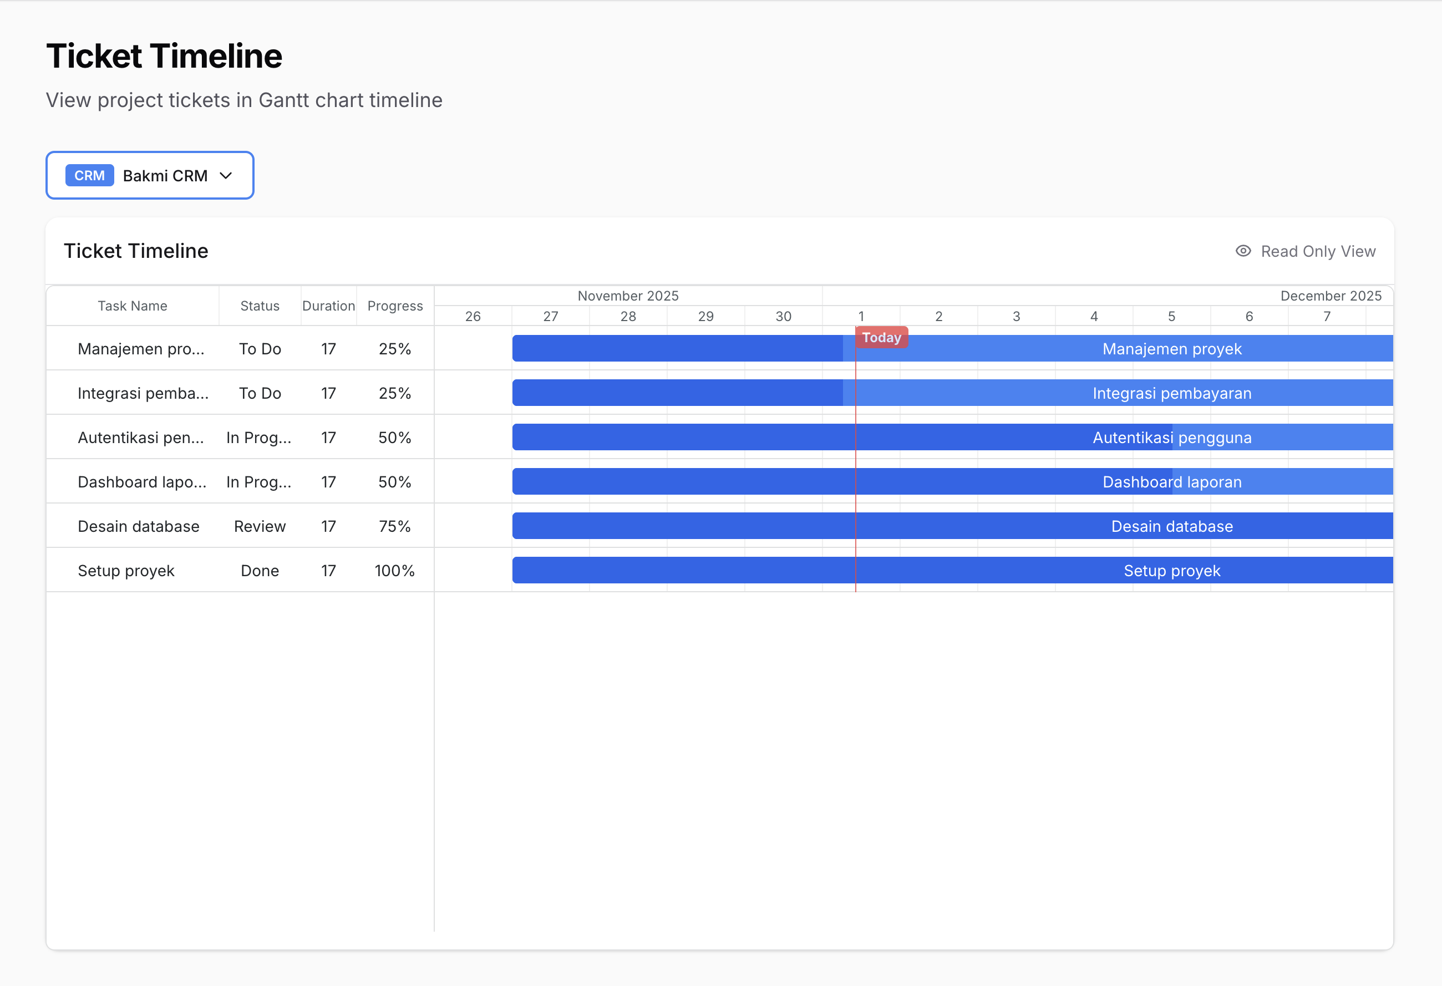This screenshot has width=1442, height=986.
Task: Click the eye icon beside Read Only View
Action: pyautogui.click(x=1243, y=251)
